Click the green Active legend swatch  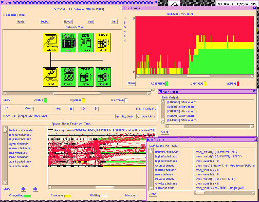pos(45,100)
